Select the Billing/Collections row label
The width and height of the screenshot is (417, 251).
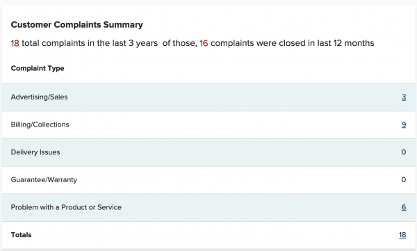40,124
